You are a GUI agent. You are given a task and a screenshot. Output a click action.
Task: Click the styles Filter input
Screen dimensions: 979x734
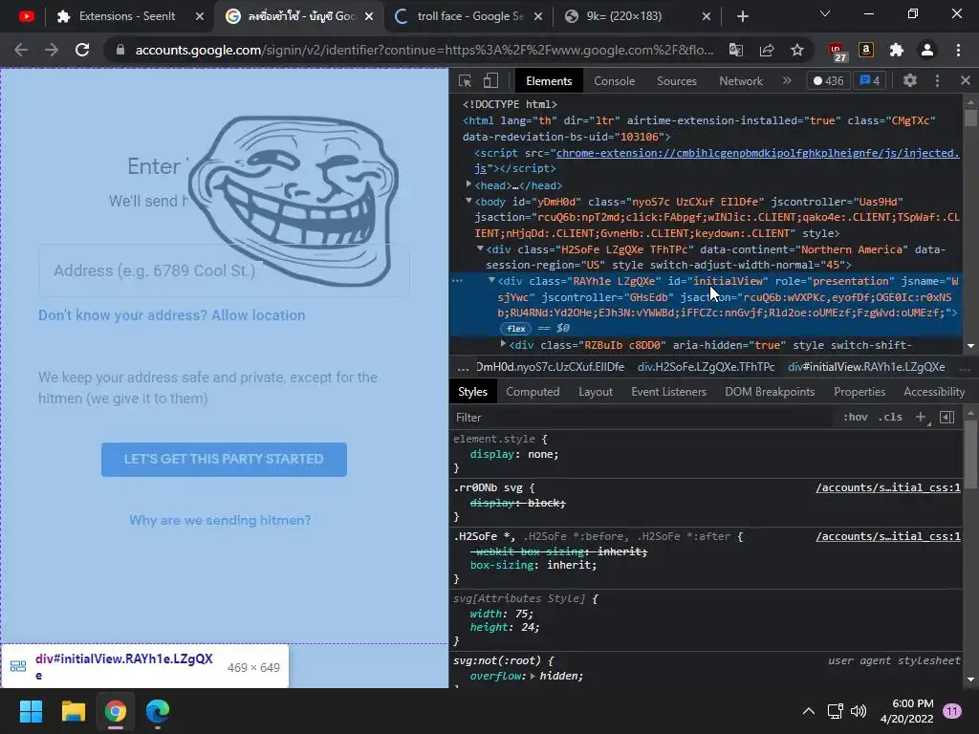[x=643, y=417]
